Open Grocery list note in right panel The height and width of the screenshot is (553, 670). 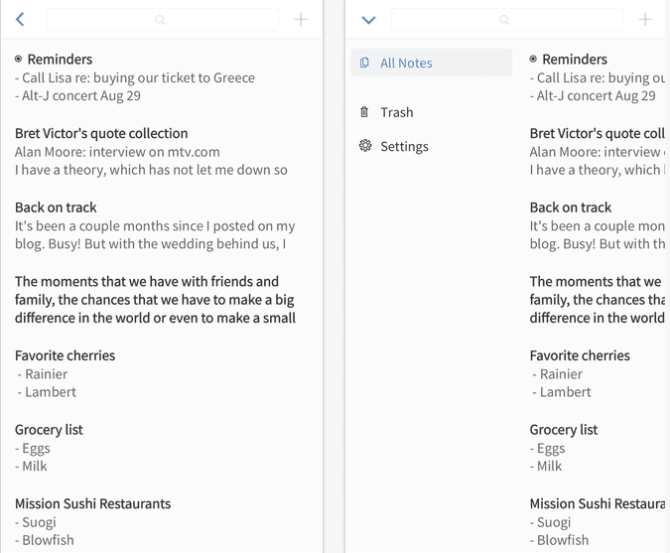pyautogui.click(x=564, y=430)
